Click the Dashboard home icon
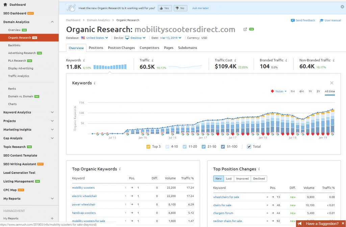Image resolution: width=346 pixels, height=227 pixels. 5,5
